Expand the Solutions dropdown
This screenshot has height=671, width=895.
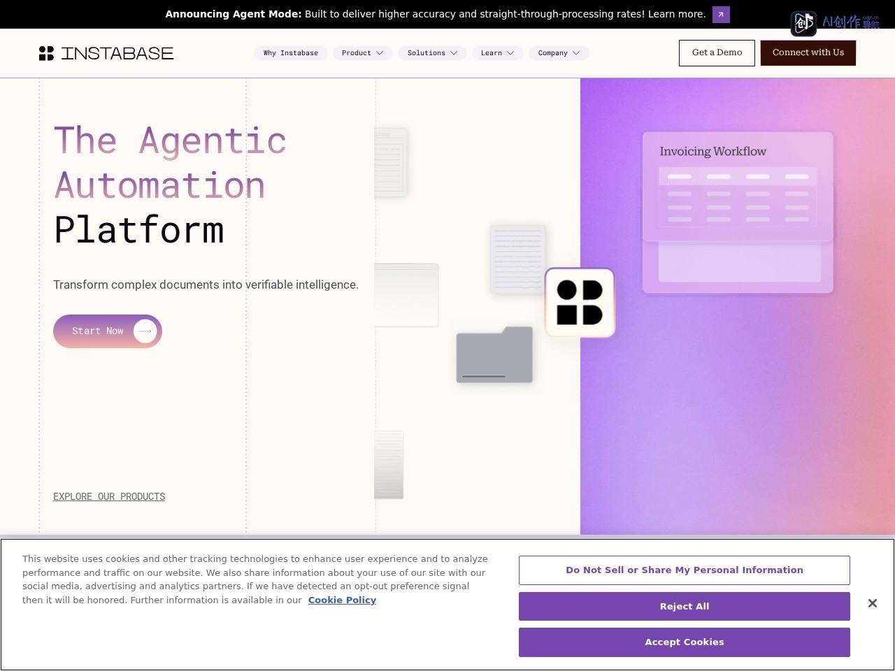(432, 53)
